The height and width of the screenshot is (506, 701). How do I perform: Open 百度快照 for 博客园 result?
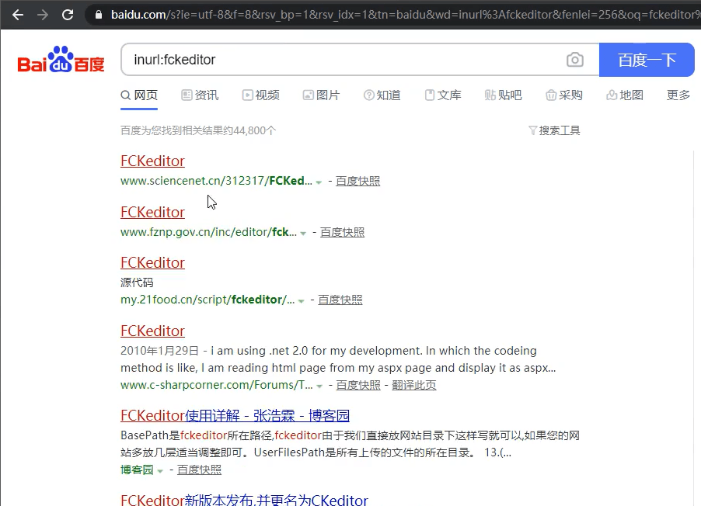tap(200, 470)
